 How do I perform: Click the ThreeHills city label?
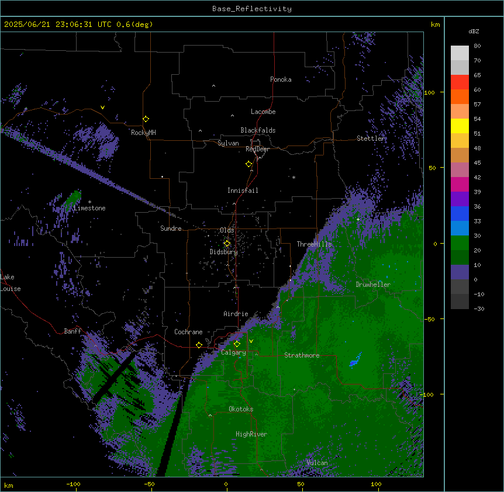tap(315, 244)
